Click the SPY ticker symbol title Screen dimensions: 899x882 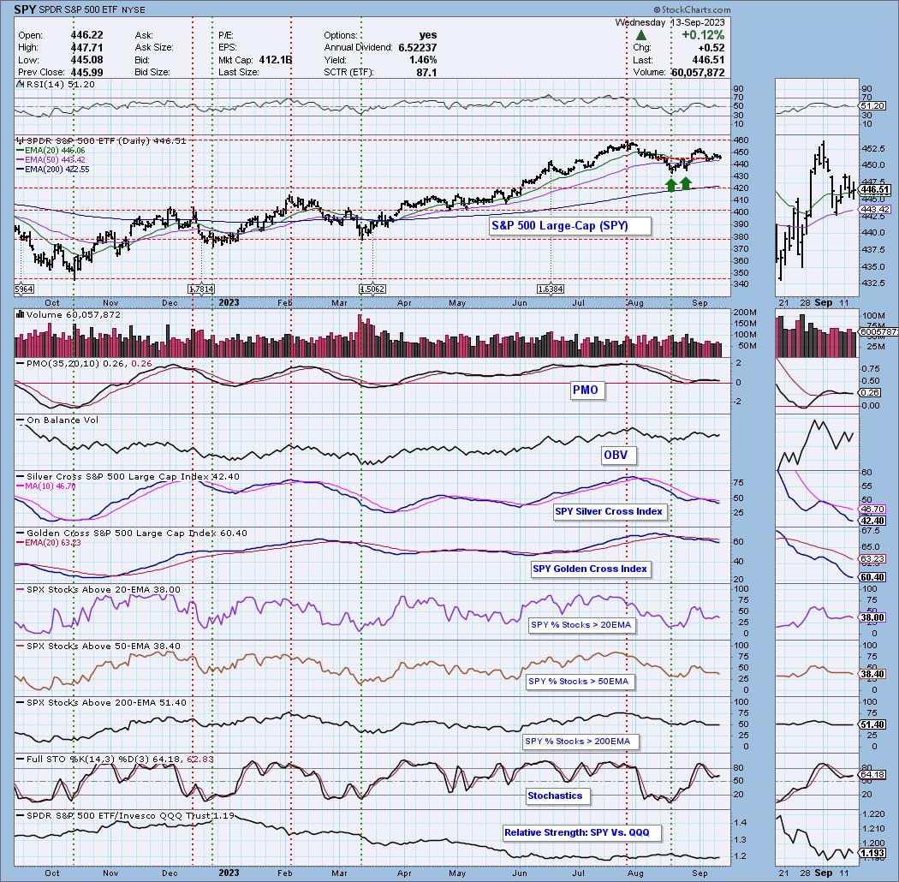(x=25, y=9)
